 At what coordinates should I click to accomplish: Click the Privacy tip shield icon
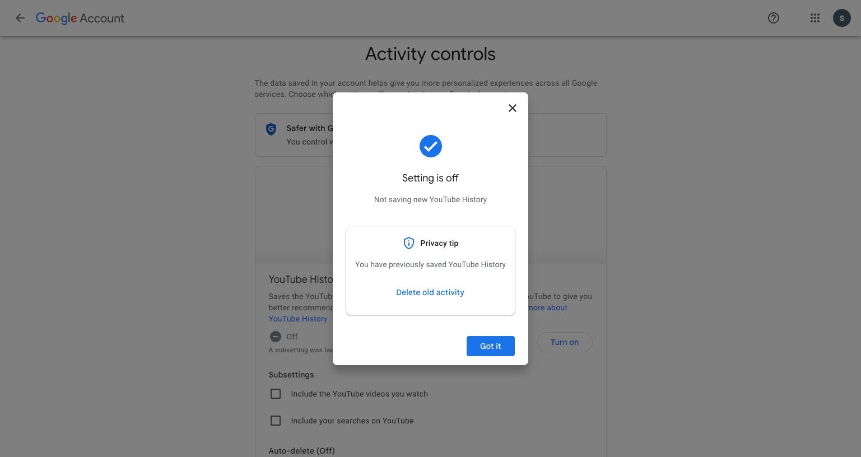[x=409, y=243]
